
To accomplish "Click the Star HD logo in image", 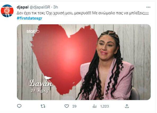I will tap(33, 31).
